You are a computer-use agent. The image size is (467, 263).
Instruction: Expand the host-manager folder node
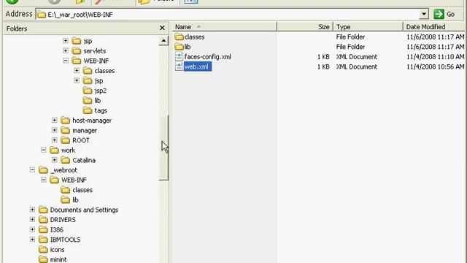coord(55,120)
